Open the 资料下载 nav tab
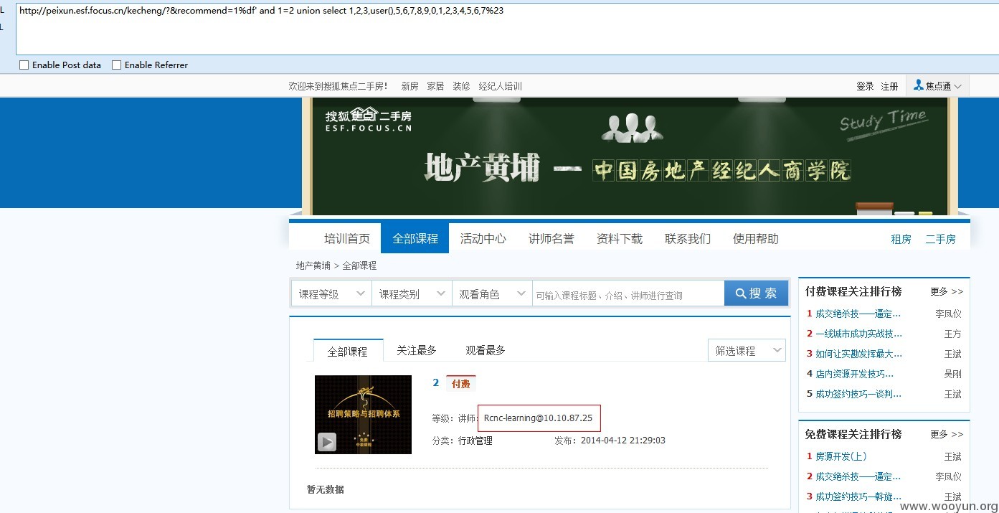This screenshot has height=513, width=999. click(620, 239)
